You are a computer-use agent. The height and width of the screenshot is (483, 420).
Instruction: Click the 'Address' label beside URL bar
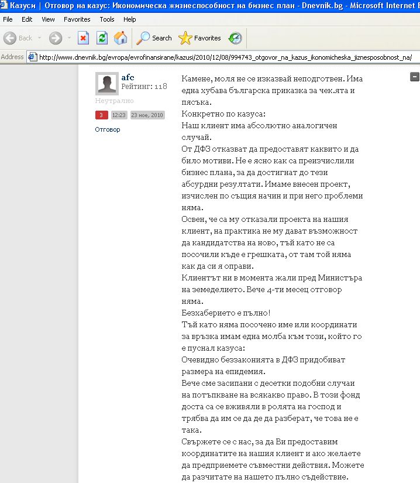pos(12,57)
